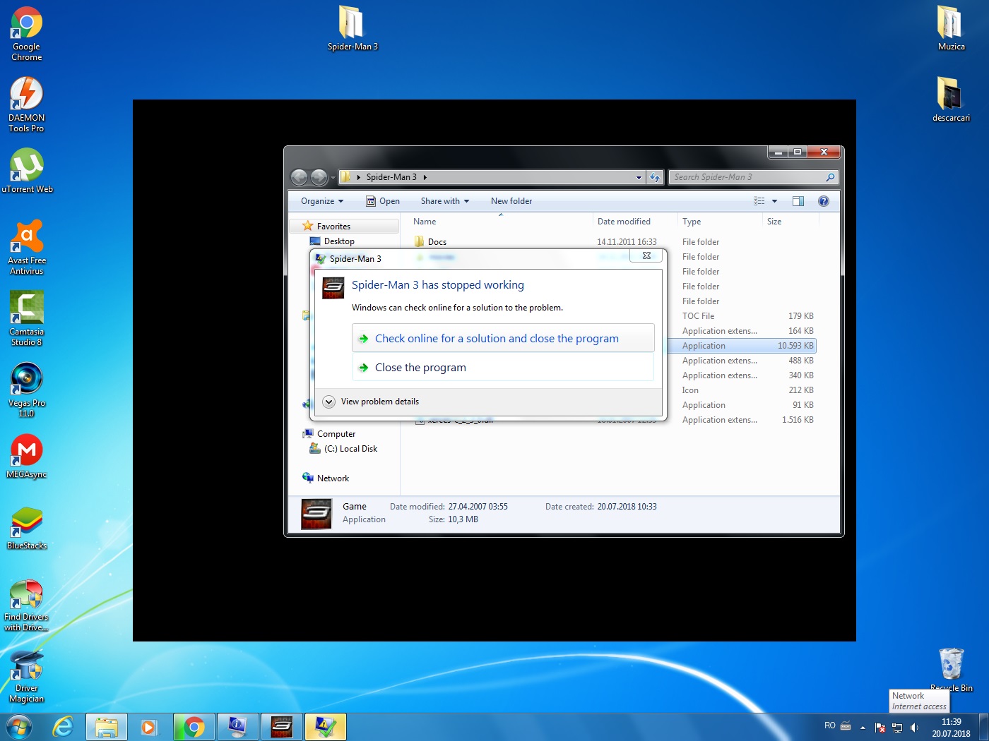Image resolution: width=989 pixels, height=741 pixels.
Task: Open Google Chrome desktop shortcut
Action: 27,33
